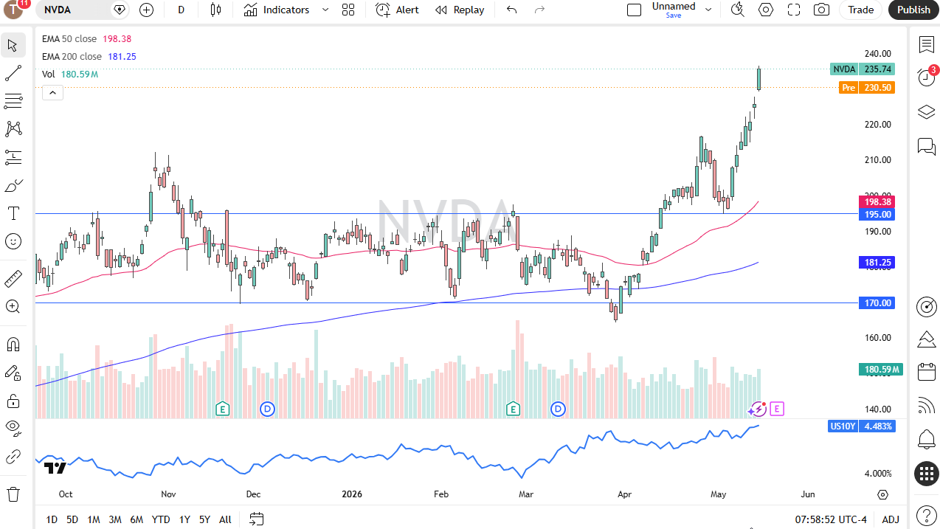Remove objects with the trash icon
This screenshot has height=529, width=940.
point(13,494)
